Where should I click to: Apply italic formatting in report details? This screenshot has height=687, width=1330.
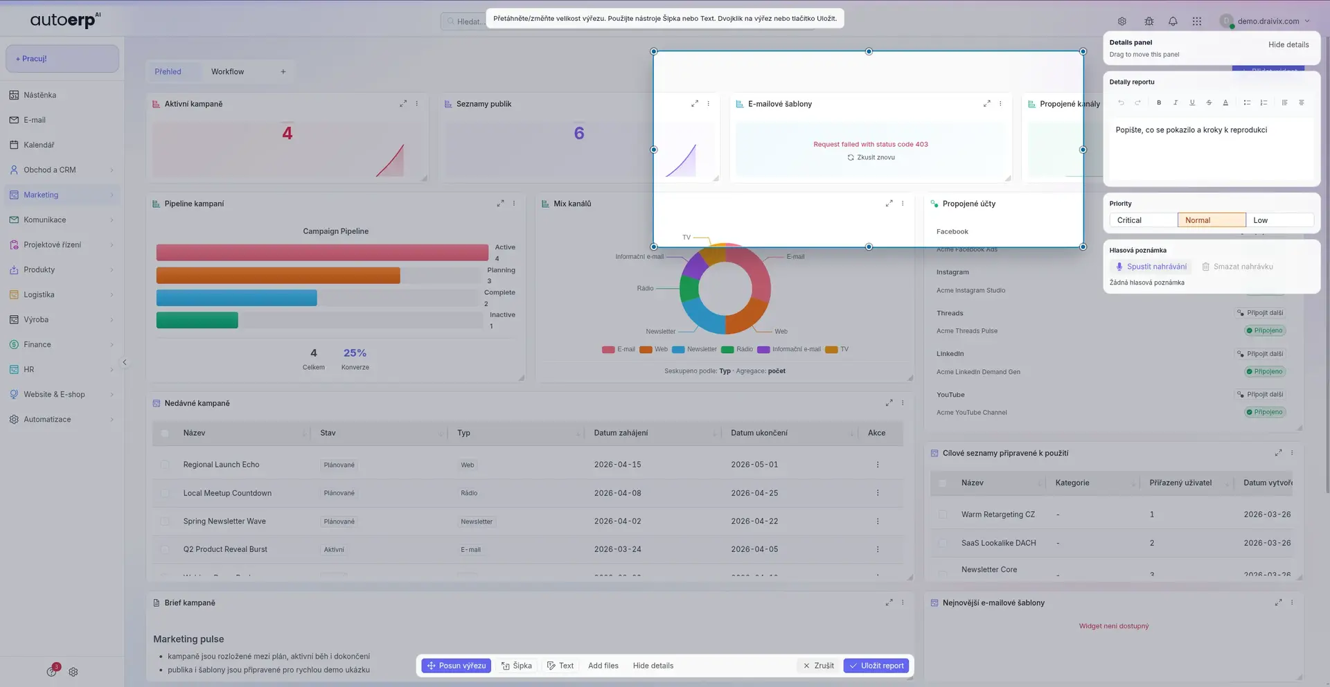[x=1176, y=102]
